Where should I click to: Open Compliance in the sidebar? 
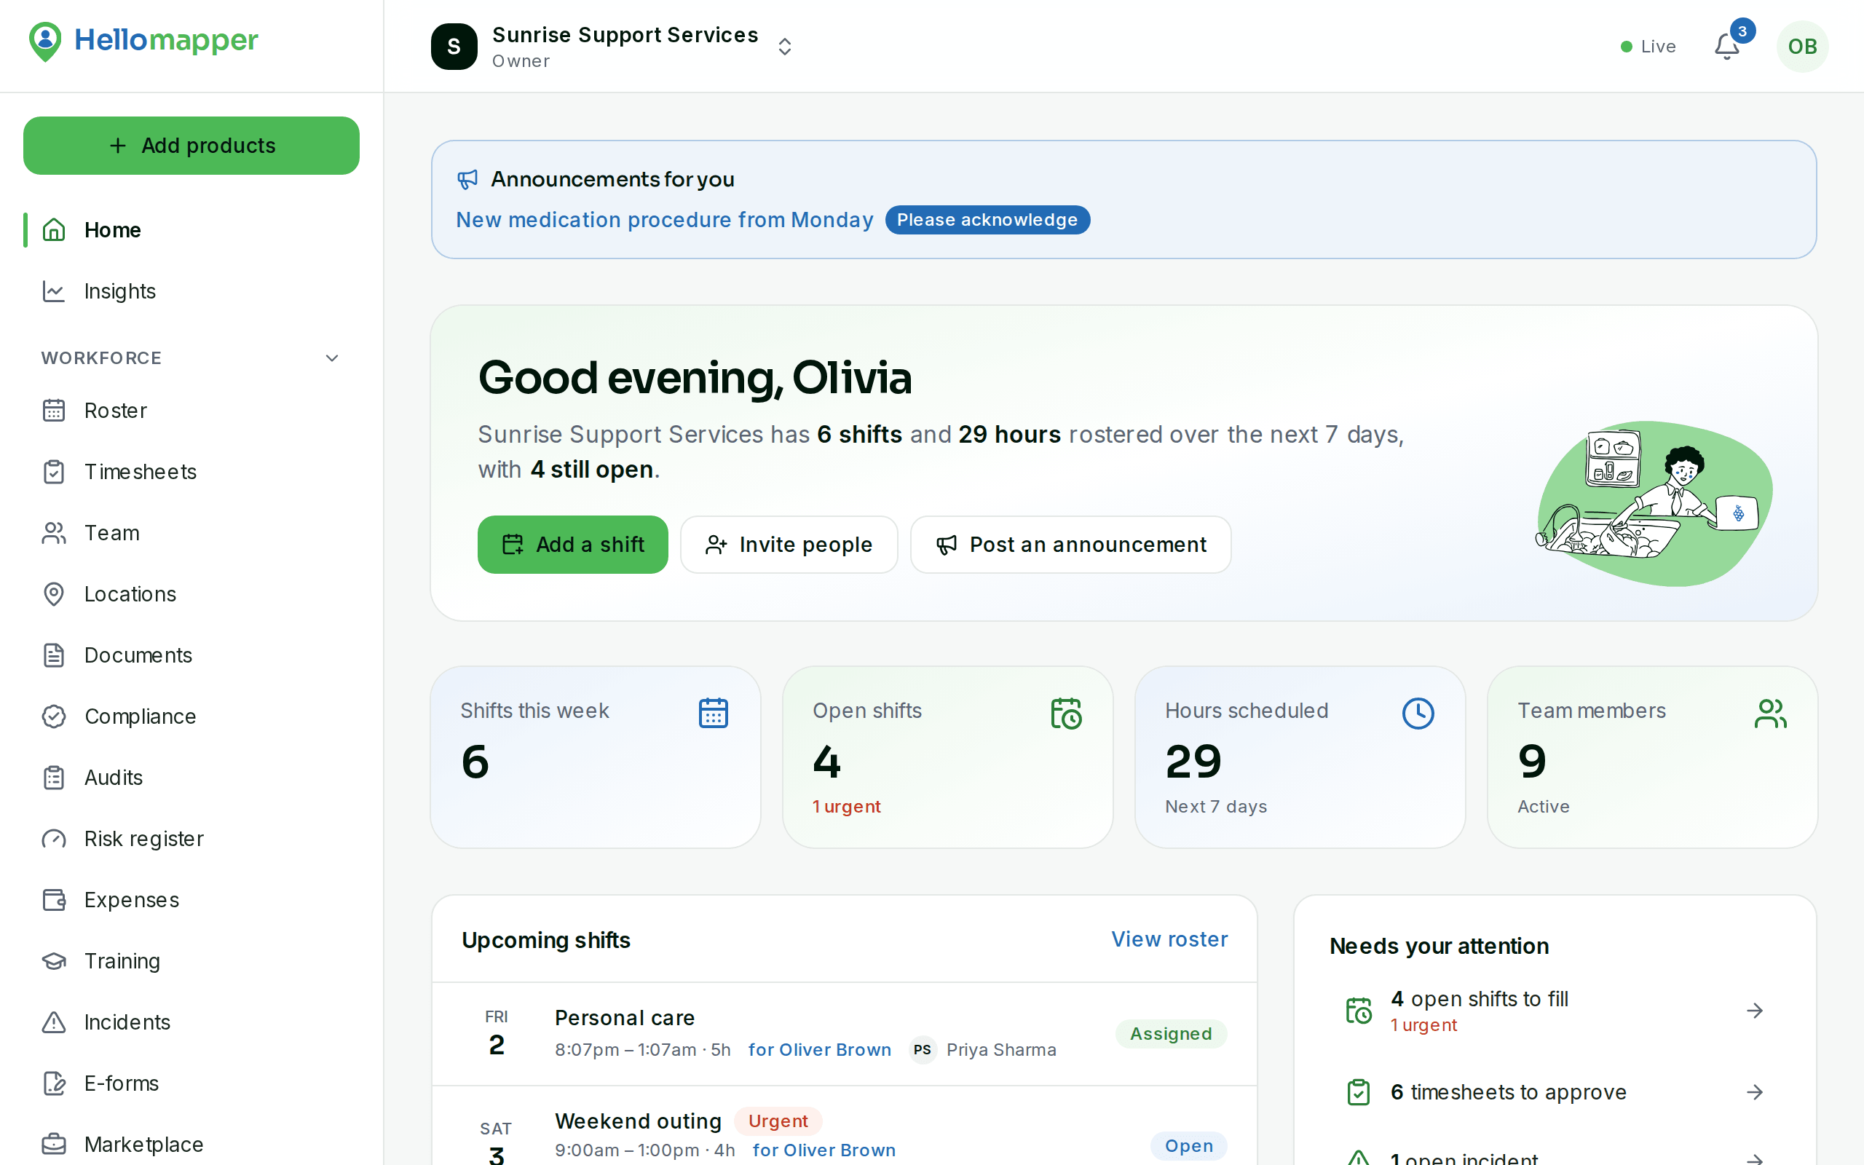191,716
